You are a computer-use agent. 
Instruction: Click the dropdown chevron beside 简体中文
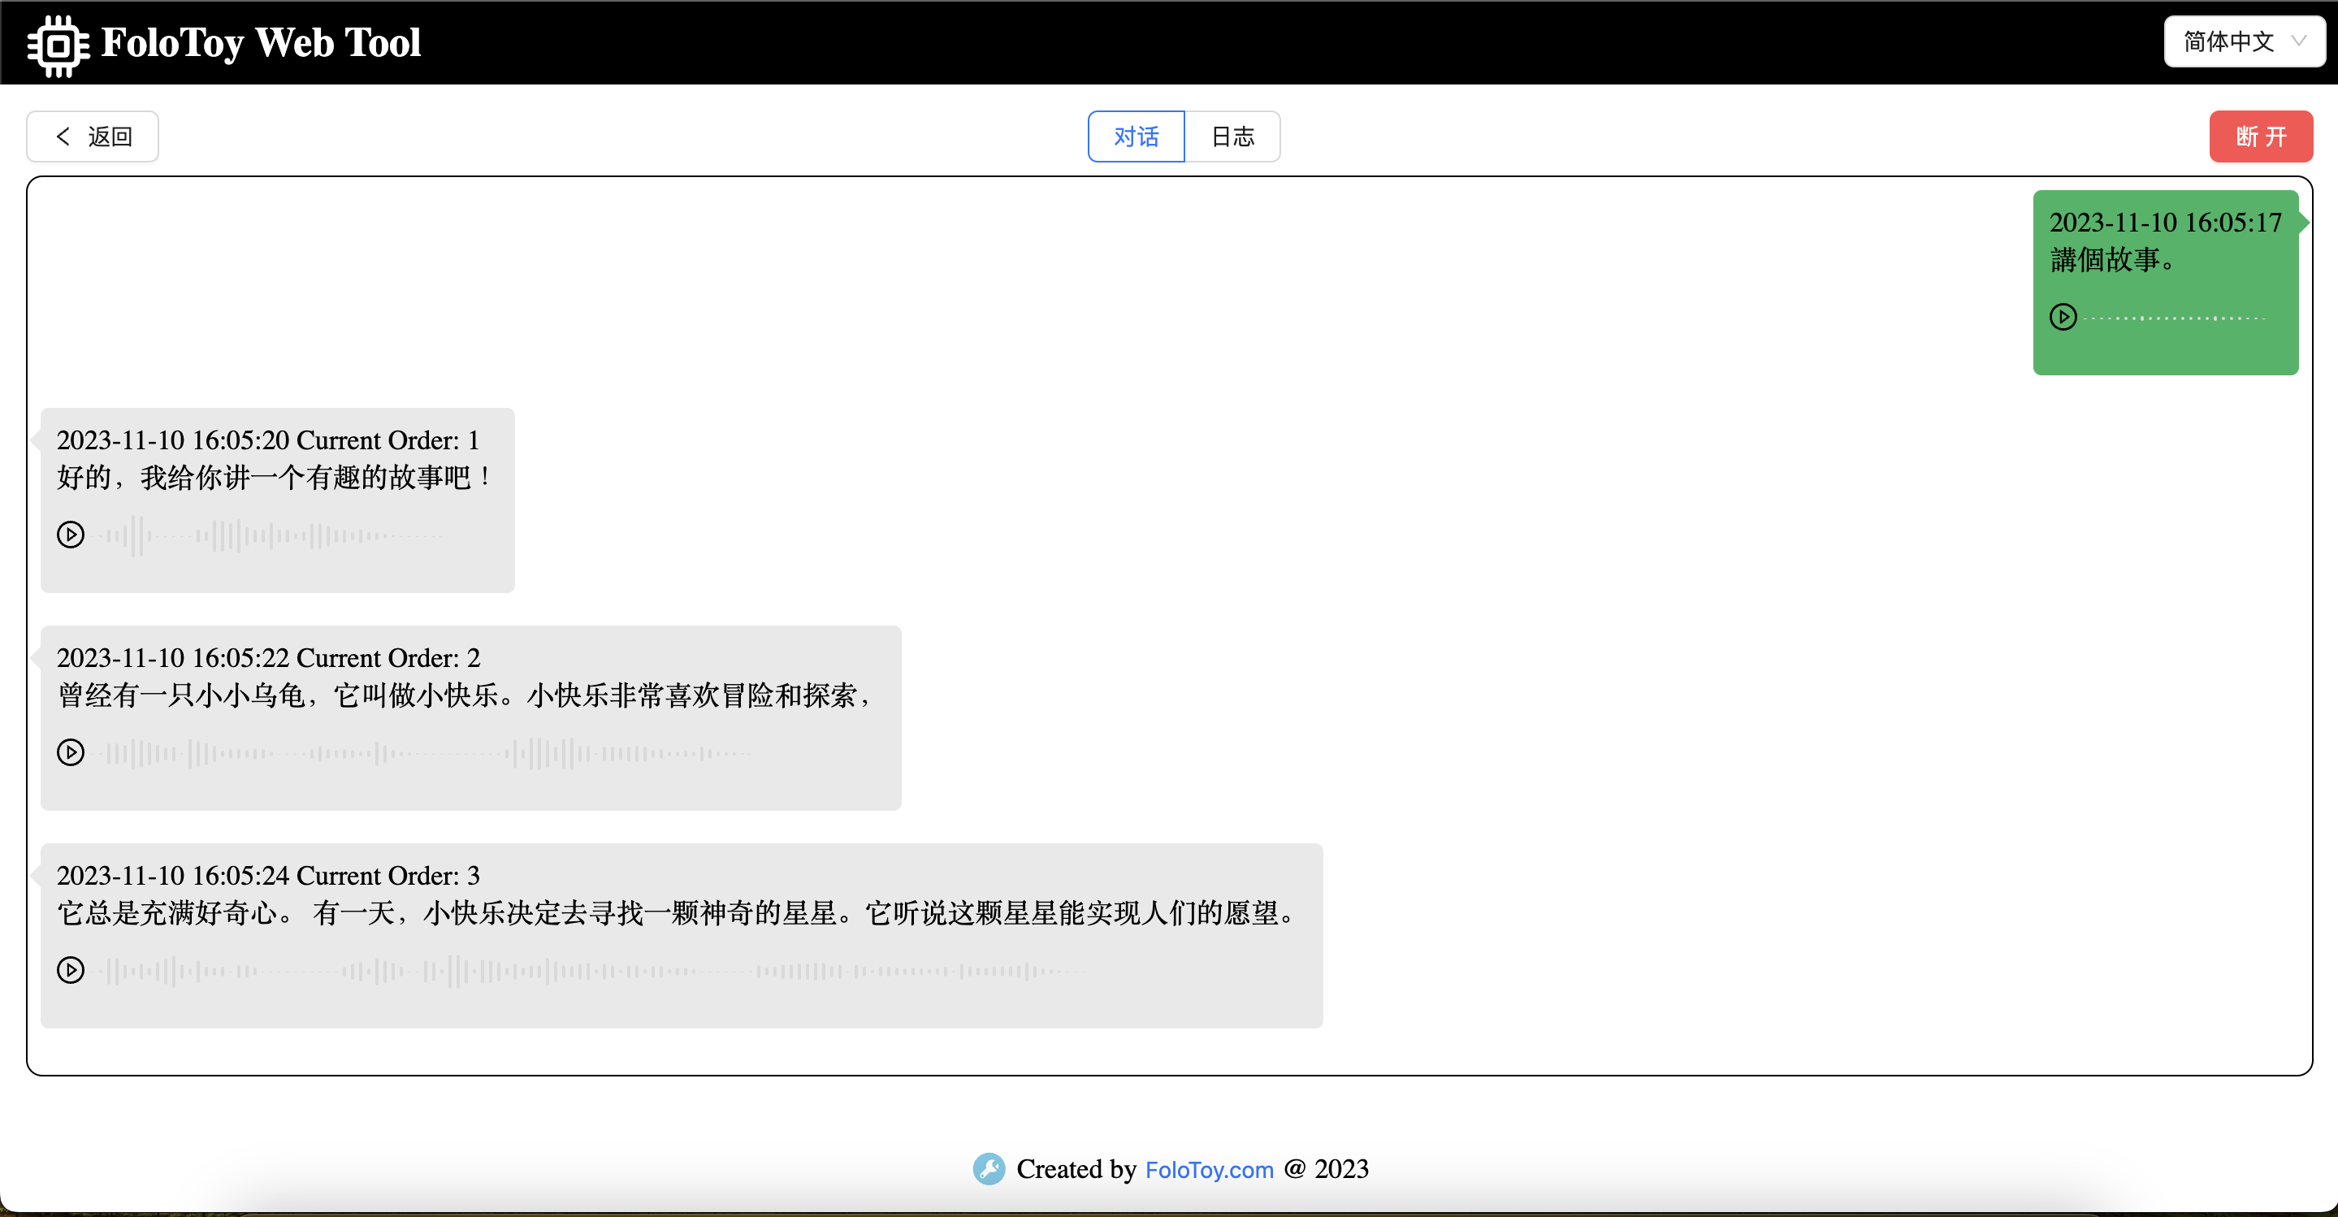point(2298,41)
